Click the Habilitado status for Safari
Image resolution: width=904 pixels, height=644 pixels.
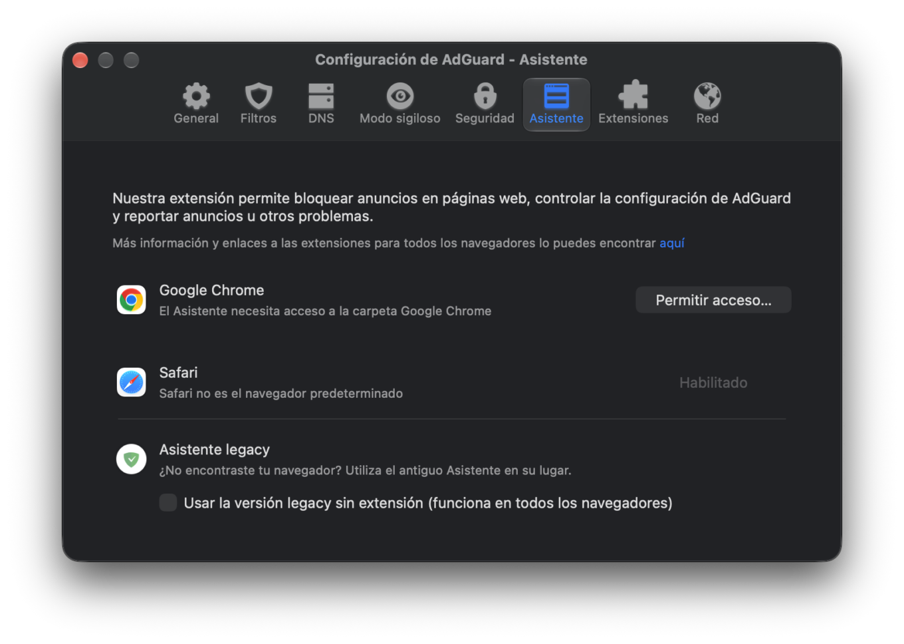tap(713, 383)
